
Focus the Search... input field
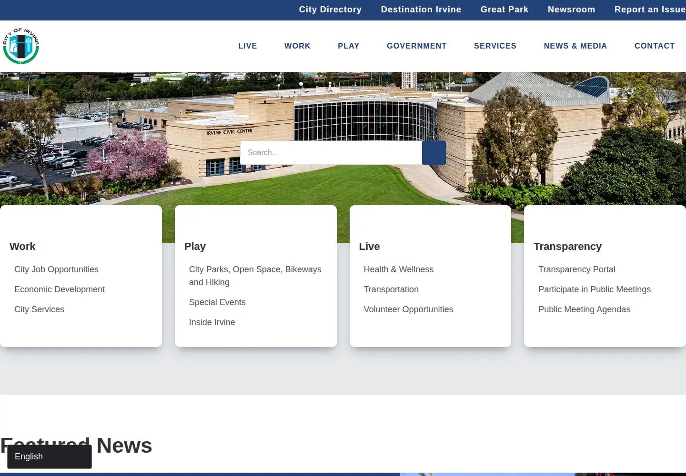331,153
